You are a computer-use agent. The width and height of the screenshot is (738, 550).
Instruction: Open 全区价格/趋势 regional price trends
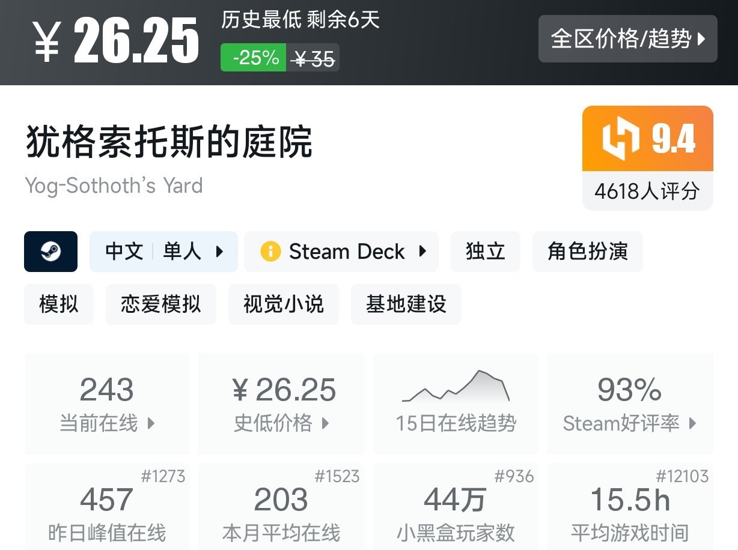628,39
